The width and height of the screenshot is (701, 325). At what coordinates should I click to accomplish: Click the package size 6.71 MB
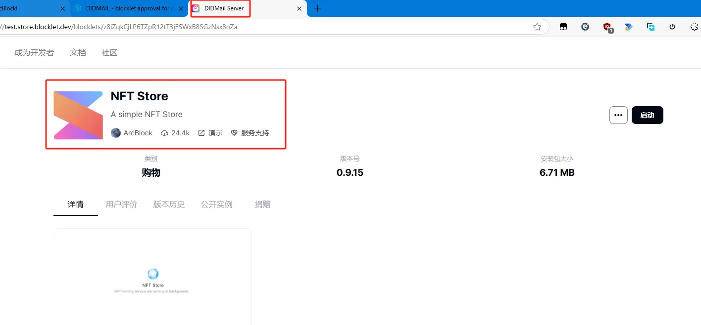tap(557, 173)
